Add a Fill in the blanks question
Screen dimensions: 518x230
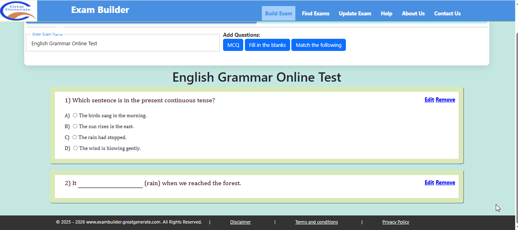click(x=267, y=45)
